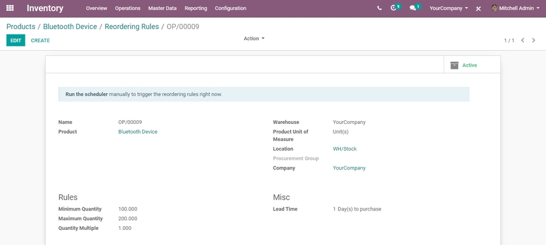Click the phone call icon
This screenshot has width=546, height=245.
379,8
